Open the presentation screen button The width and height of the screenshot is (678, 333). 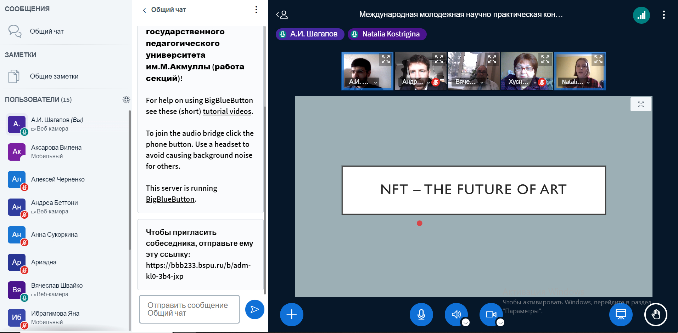click(621, 314)
